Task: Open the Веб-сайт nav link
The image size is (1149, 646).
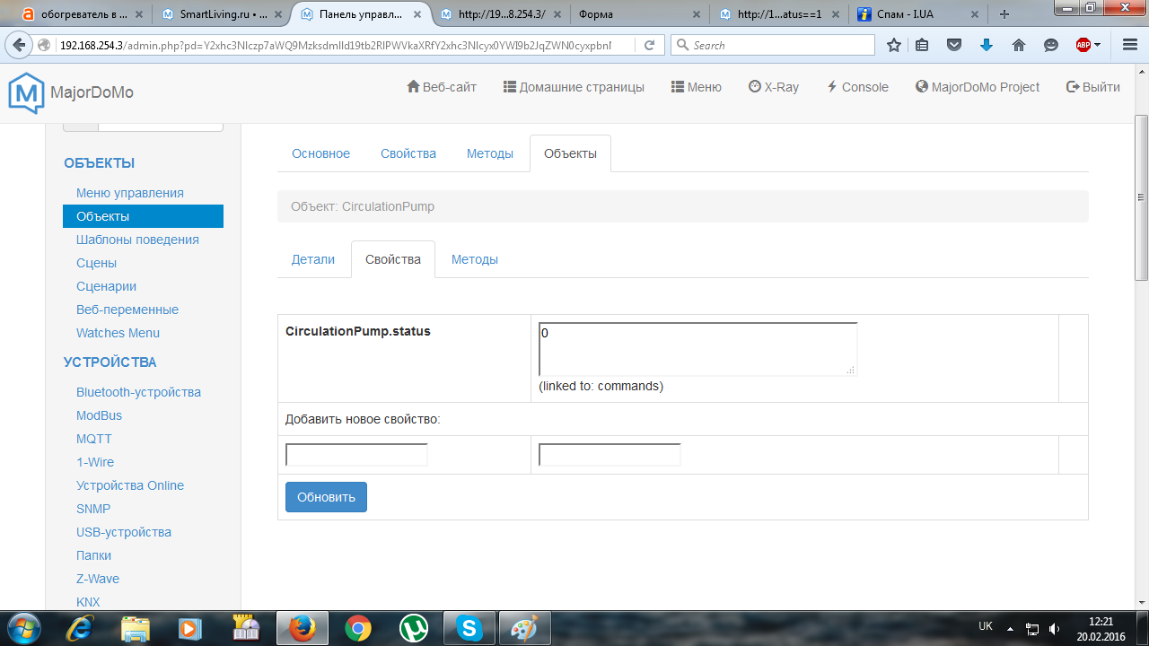Action: (442, 87)
